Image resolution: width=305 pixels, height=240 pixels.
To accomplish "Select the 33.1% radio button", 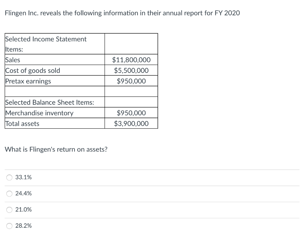I will [x=9, y=177].
